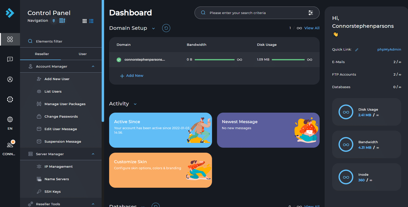Open the Newest Message card

pyautogui.click(x=268, y=130)
